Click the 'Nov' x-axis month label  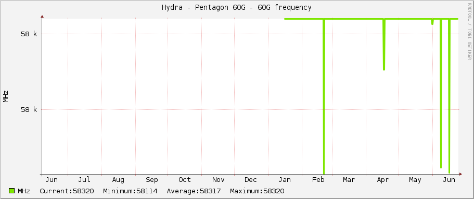218,180
